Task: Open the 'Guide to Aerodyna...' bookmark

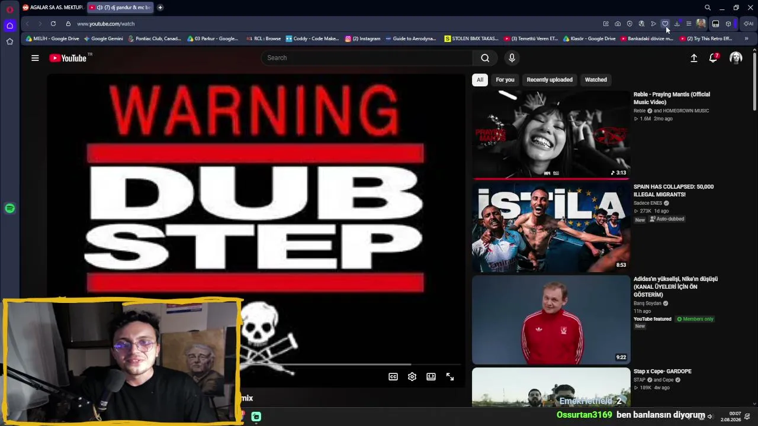Action: [x=410, y=39]
